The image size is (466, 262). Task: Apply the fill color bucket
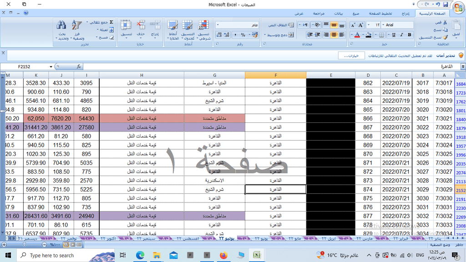368,35
